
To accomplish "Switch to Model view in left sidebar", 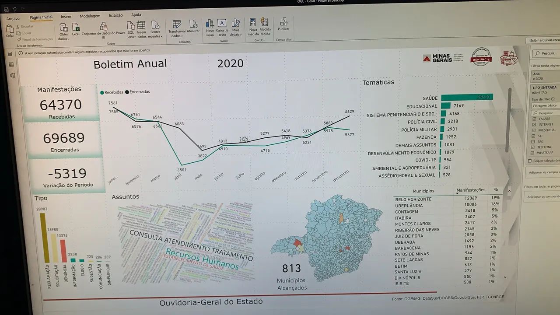I will coord(12,75).
